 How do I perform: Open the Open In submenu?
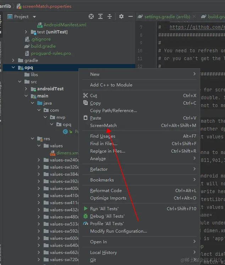pos(139,242)
